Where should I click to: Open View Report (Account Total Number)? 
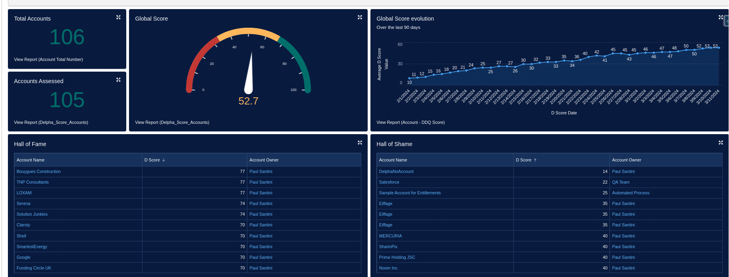(48, 59)
